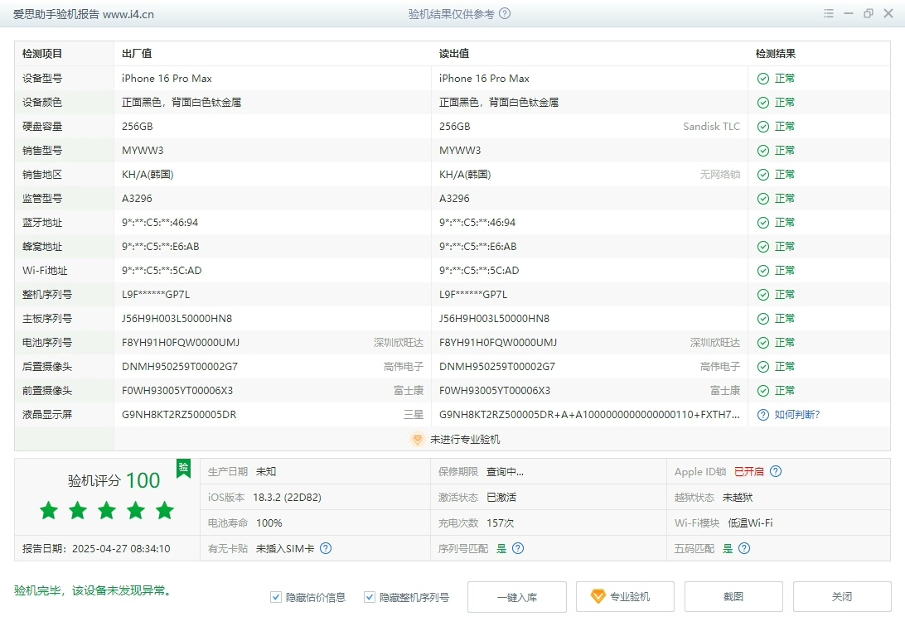This screenshot has height=626, width=905.
Task: Click the 三星 screen manufacturer label
Action: pos(414,415)
